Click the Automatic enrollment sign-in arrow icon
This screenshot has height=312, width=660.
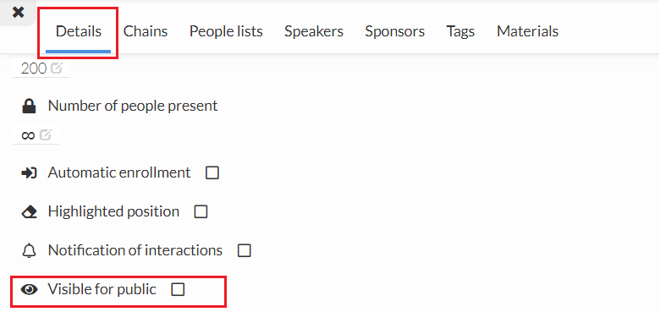29,172
